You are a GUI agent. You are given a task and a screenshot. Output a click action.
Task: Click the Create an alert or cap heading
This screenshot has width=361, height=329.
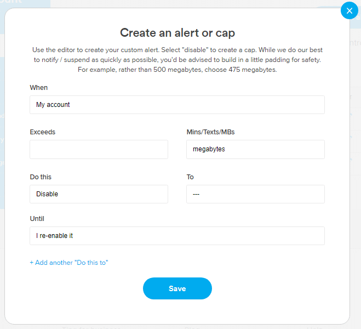[x=177, y=33]
